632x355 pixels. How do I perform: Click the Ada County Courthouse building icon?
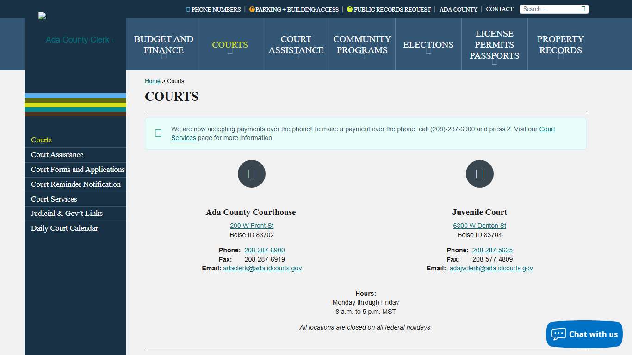pos(251,174)
